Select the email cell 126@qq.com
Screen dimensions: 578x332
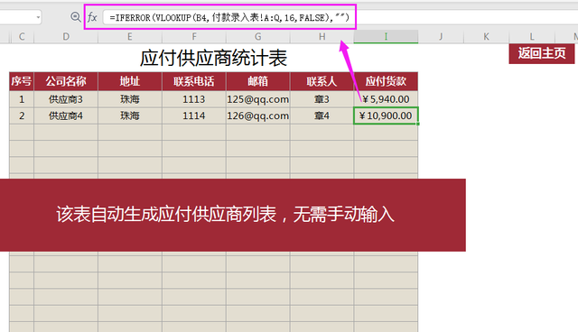(x=258, y=116)
